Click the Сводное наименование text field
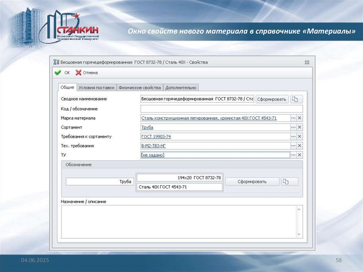The height and width of the screenshot is (272, 363). (x=197, y=99)
